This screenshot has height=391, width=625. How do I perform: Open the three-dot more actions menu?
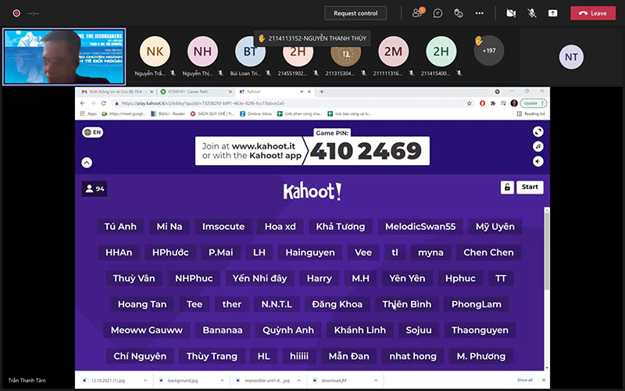coord(480,13)
